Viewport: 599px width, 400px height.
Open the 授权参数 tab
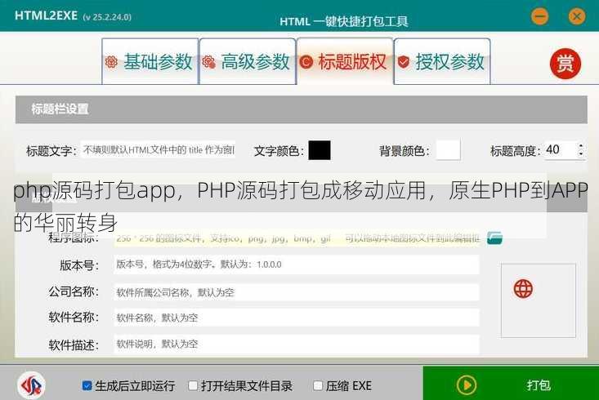click(442, 61)
